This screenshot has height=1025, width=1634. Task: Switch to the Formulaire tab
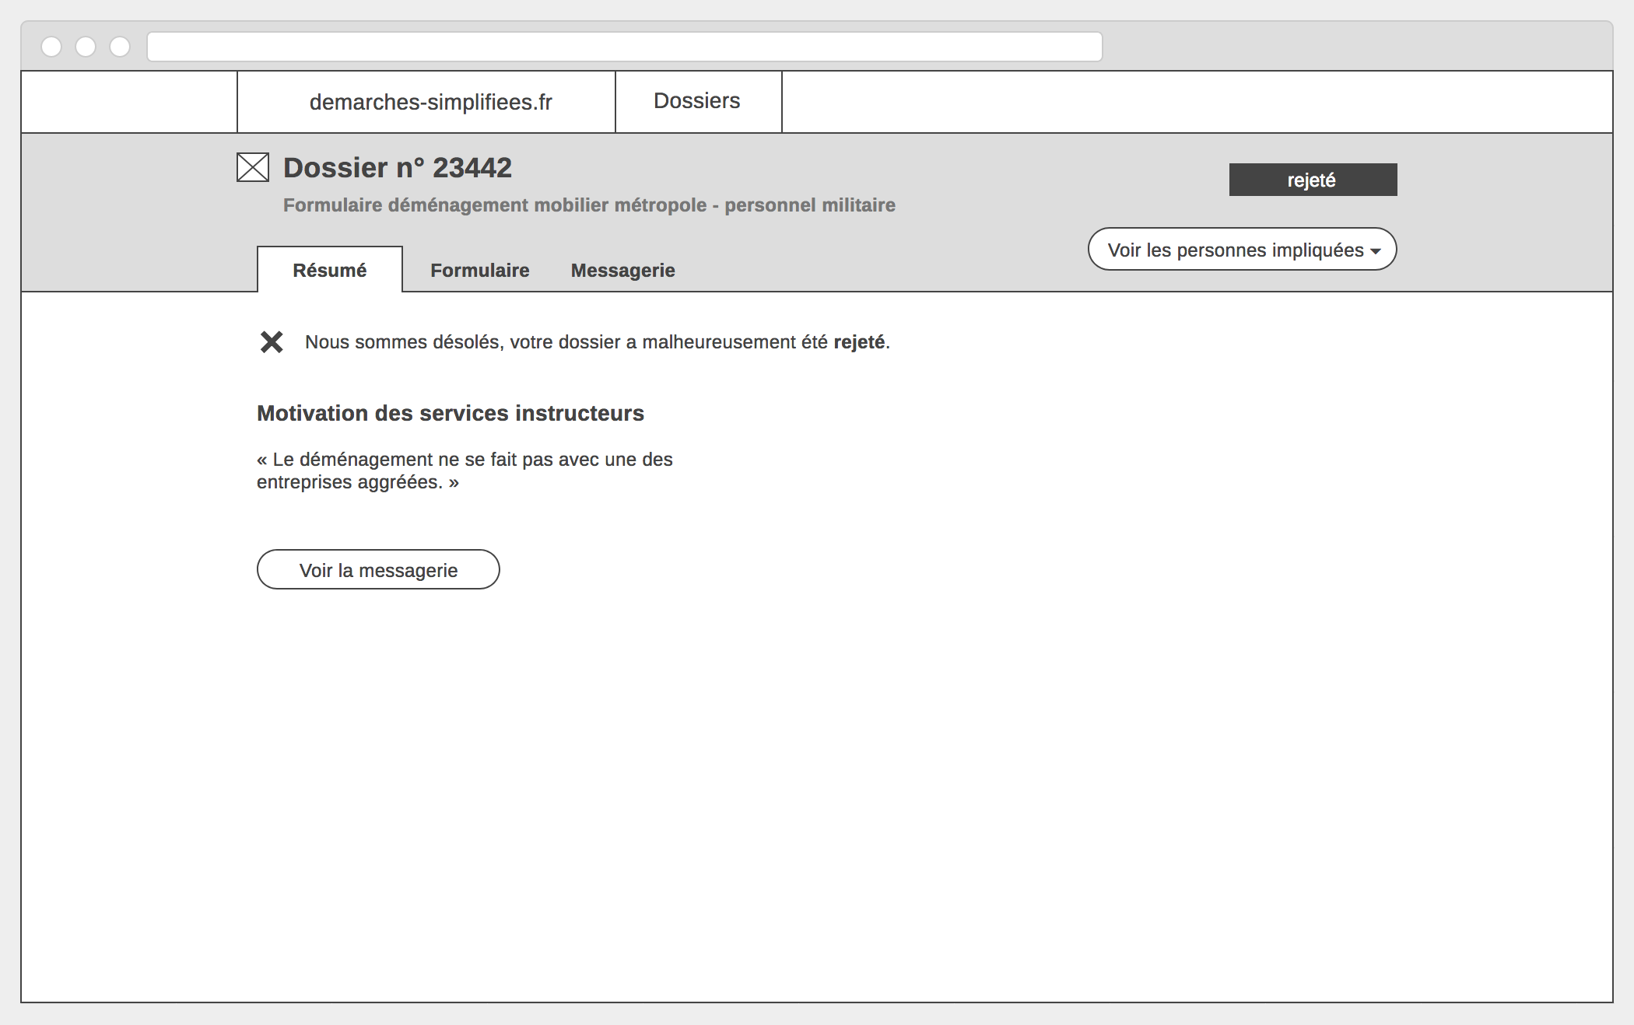coord(479,270)
